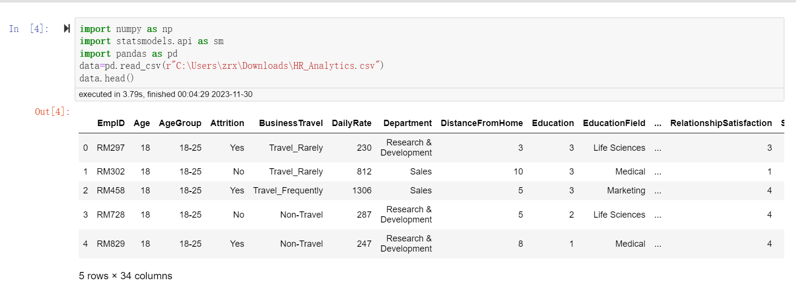Click the EducationField column header
Screen dimensions: 796x287
tap(614, 123)
